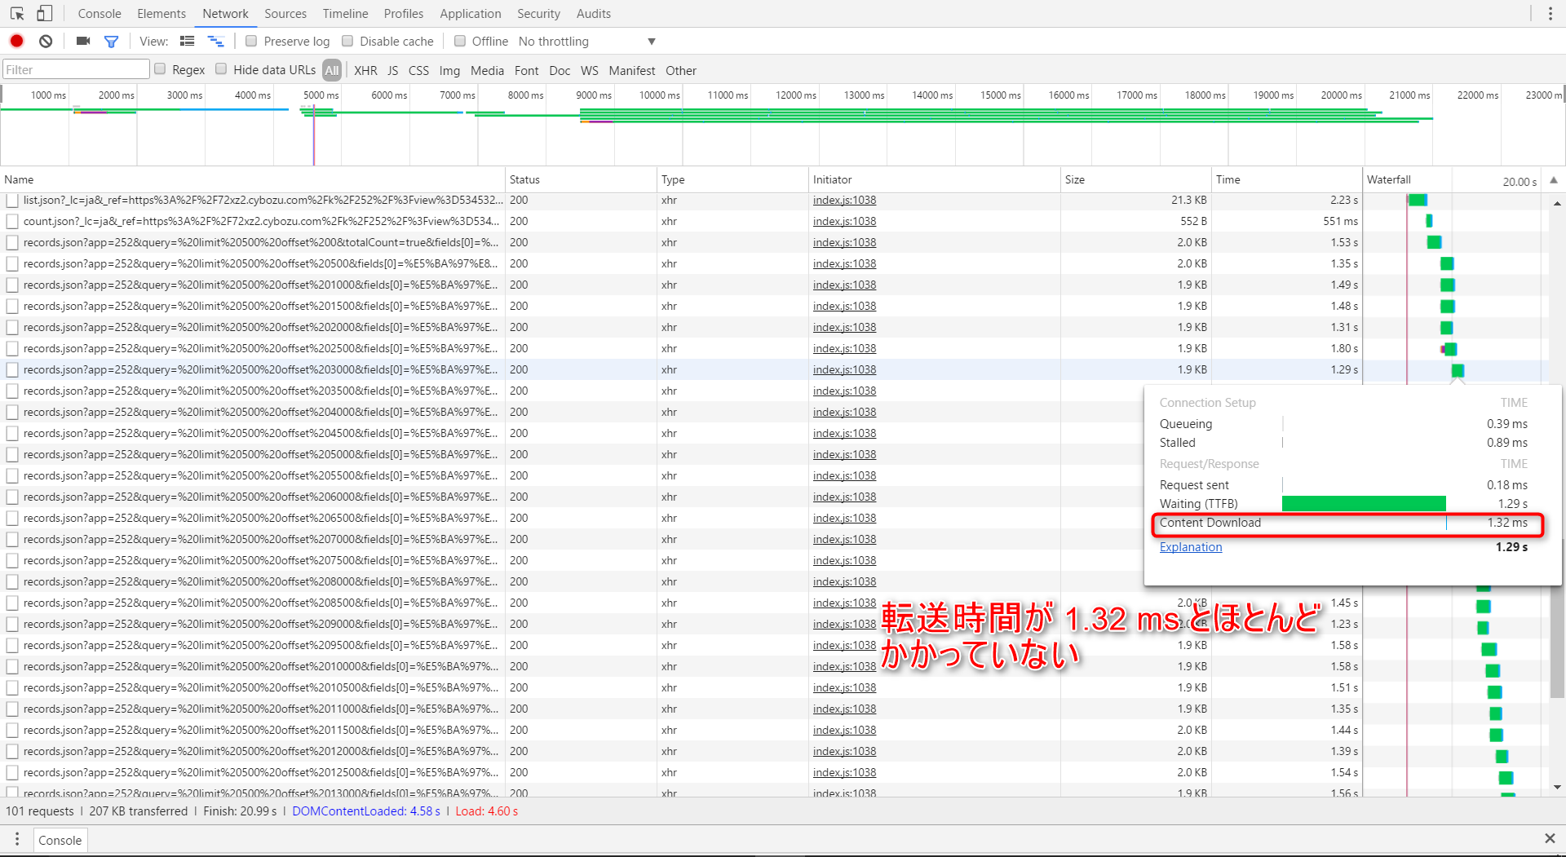Viewport: 1566px width, 857px height.
Task: Open the Application tab
Action: 471,14
